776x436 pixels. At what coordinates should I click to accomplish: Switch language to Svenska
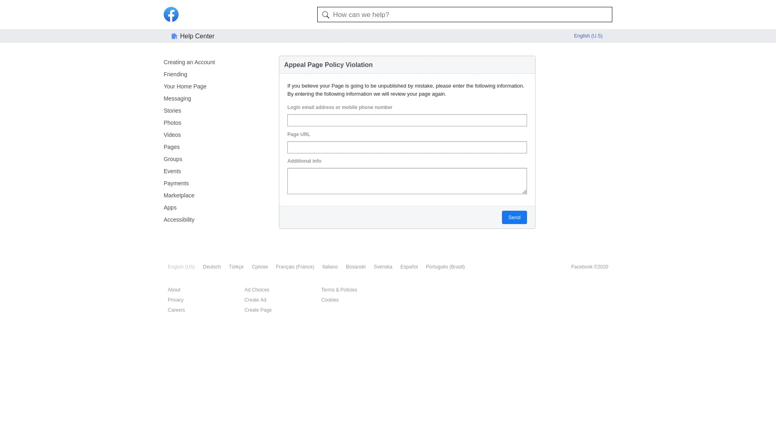click(383, 267)
